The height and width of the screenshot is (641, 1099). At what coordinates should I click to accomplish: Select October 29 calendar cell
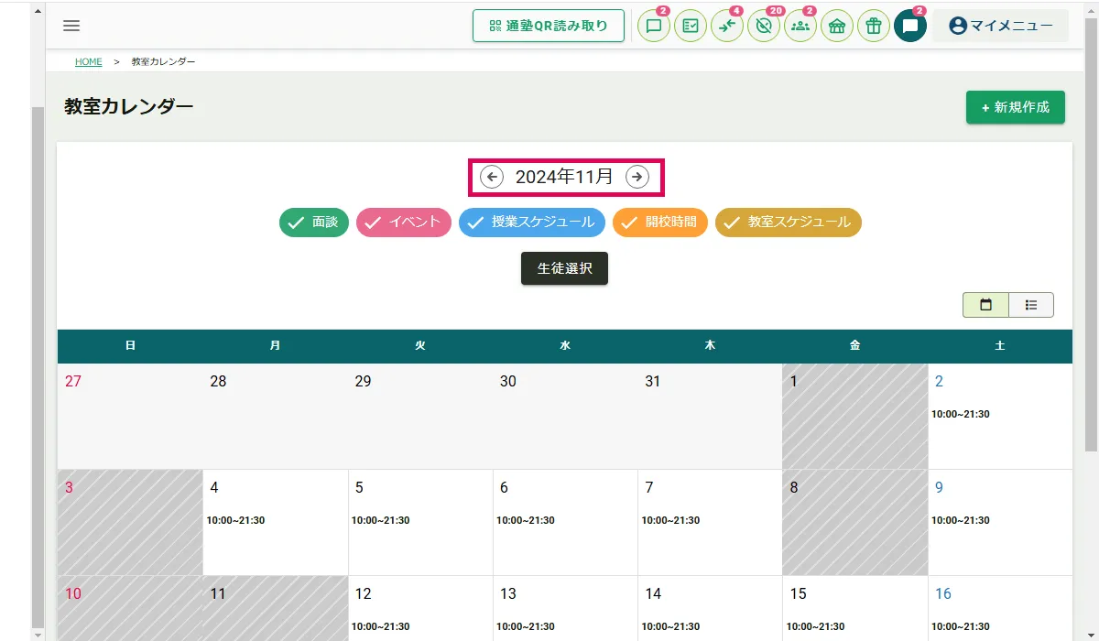420,417
